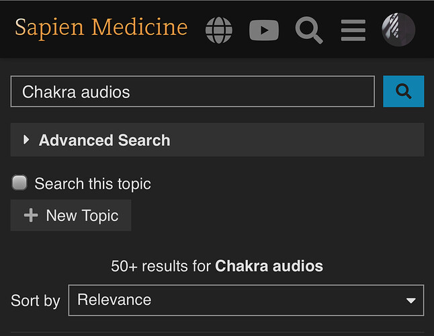Image resolution: width=434 pixels, height=336 pixels.
Task: Click the sort dropdown's down arrow
Action: coord(410,300)
